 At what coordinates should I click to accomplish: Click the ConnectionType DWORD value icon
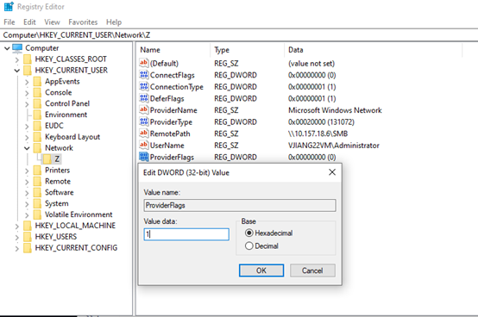143,87
